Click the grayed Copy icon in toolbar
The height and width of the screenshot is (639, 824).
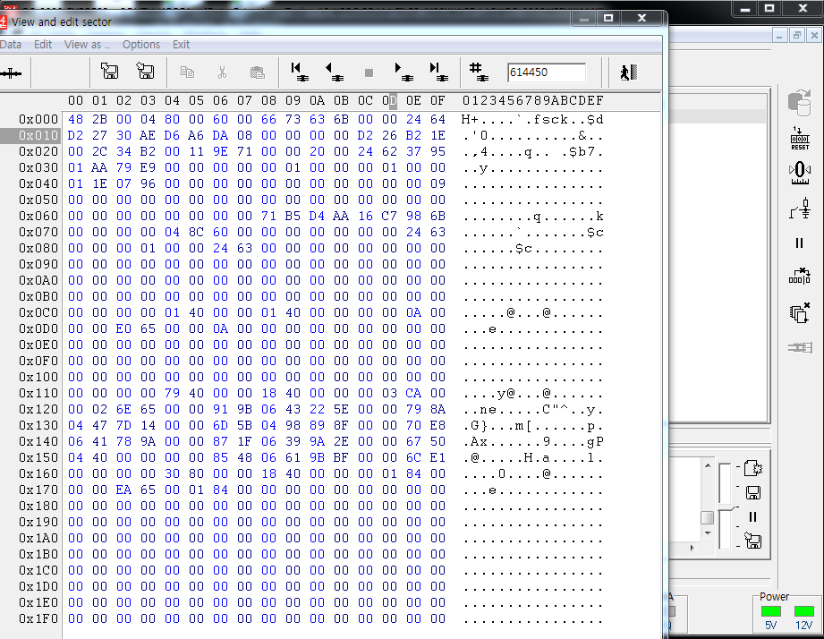click(x=187, y=72)
